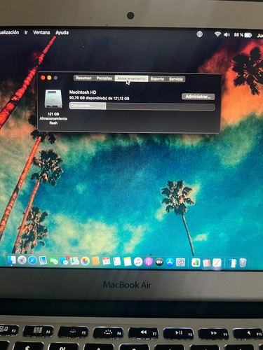The height and width of the screenshot is (350, 263).
Task: Open Messages with the red badge
Action: (64, 261)
